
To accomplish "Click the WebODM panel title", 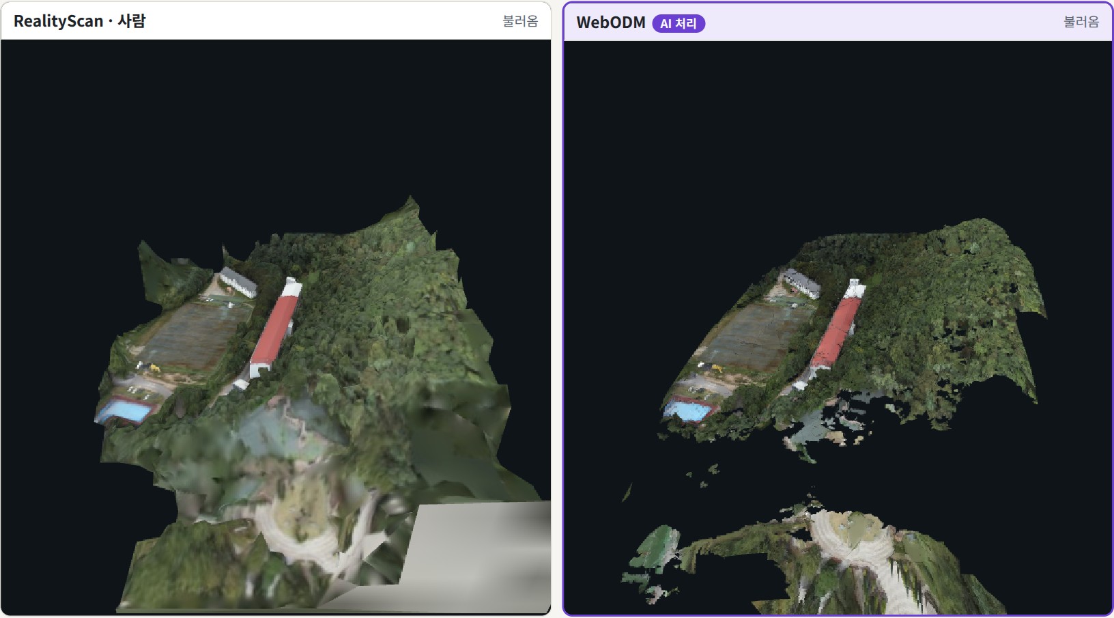I will click(610, 23).
